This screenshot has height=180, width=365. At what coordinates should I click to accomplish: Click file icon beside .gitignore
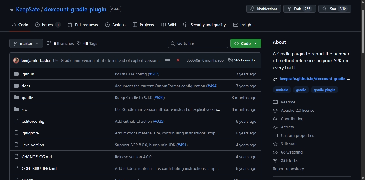point(16,133)
